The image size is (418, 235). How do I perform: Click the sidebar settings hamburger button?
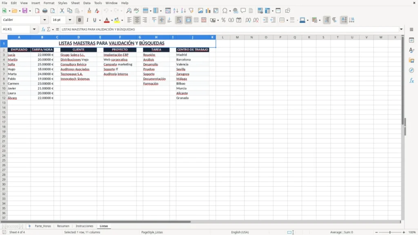(x=411, y=29)
